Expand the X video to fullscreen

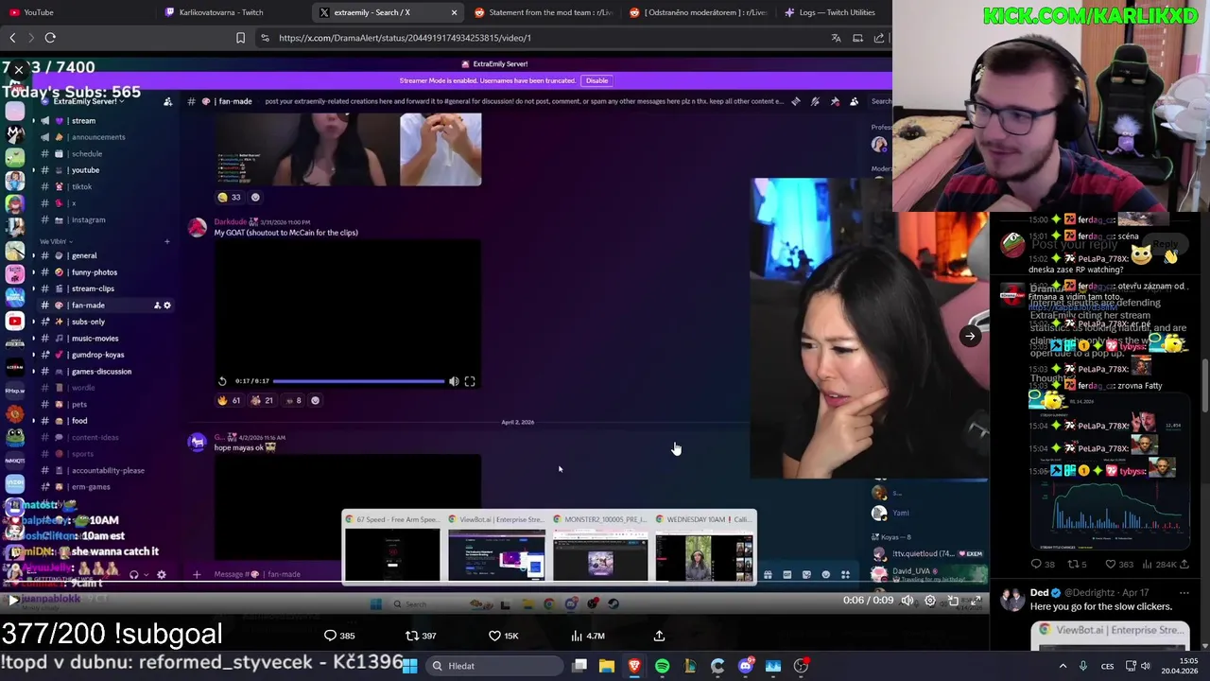976,600
